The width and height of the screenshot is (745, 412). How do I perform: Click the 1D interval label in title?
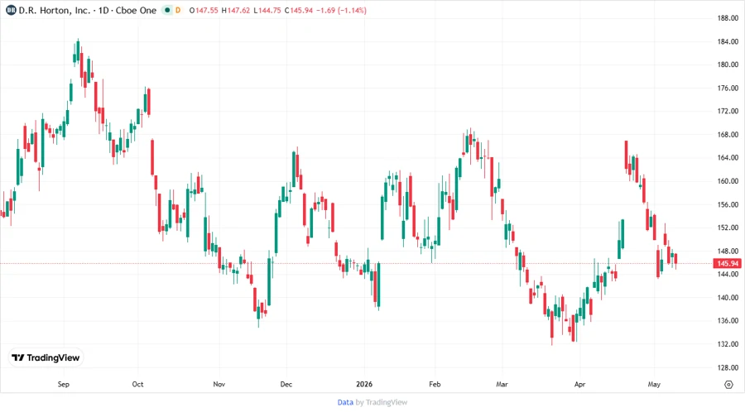point(103,10)
